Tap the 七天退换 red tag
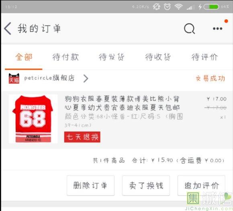Screen dimensions: 233x211 pos(82,137)
